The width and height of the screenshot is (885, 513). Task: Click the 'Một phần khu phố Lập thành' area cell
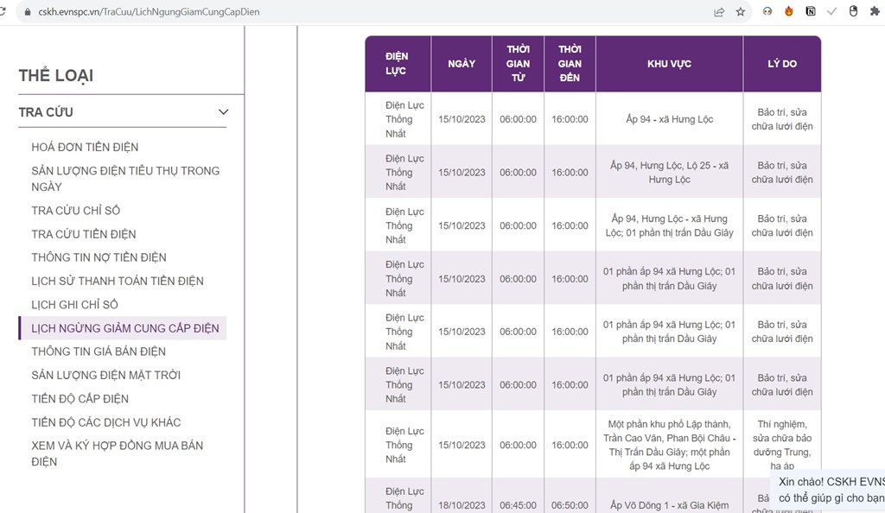click(670, 445)
